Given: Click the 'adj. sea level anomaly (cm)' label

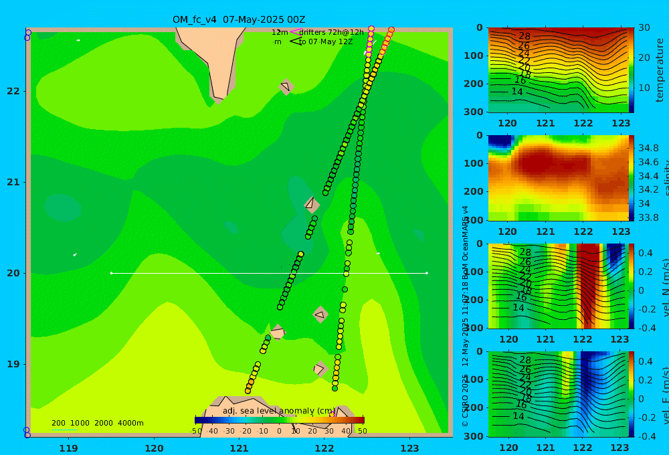Looking at the screenshot, I should (x=280, y=411).
